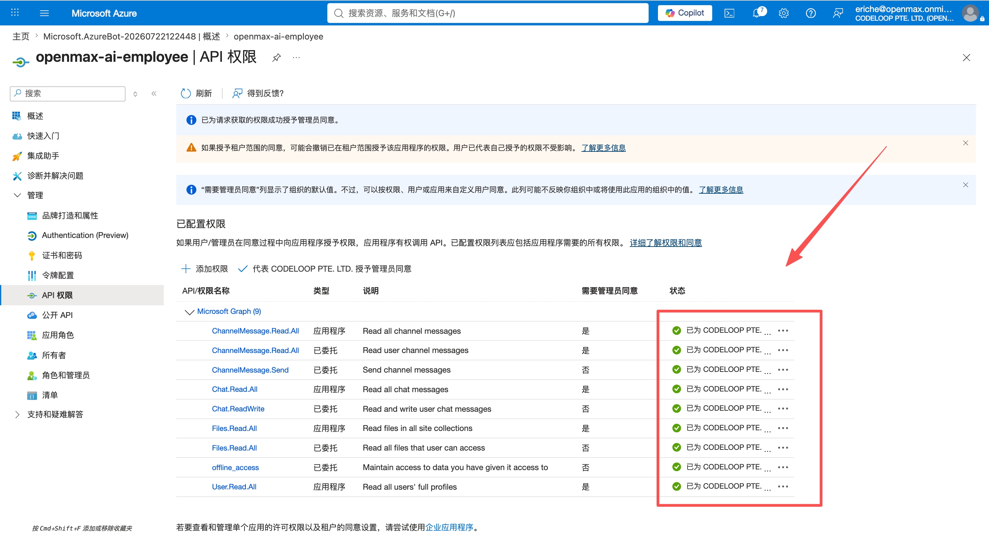Viewport: 989px width, 535px height.
Task: Open the Chat.Read.All permission
Action: (235, 389)
